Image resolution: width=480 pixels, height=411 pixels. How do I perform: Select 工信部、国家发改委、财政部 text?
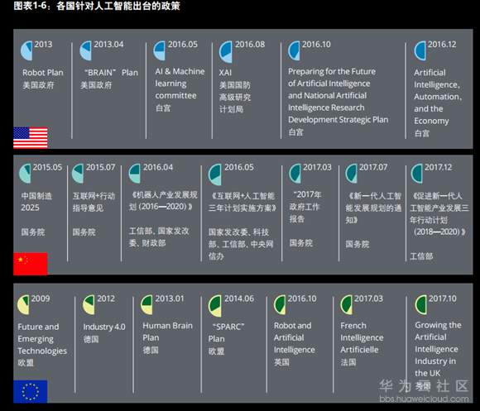(x=159, y=237)
